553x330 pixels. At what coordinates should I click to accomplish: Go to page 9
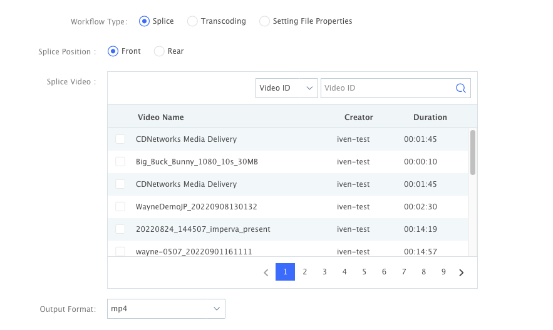click(443, 272)
